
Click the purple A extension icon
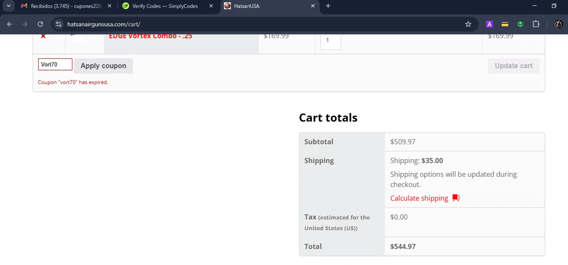489,24
